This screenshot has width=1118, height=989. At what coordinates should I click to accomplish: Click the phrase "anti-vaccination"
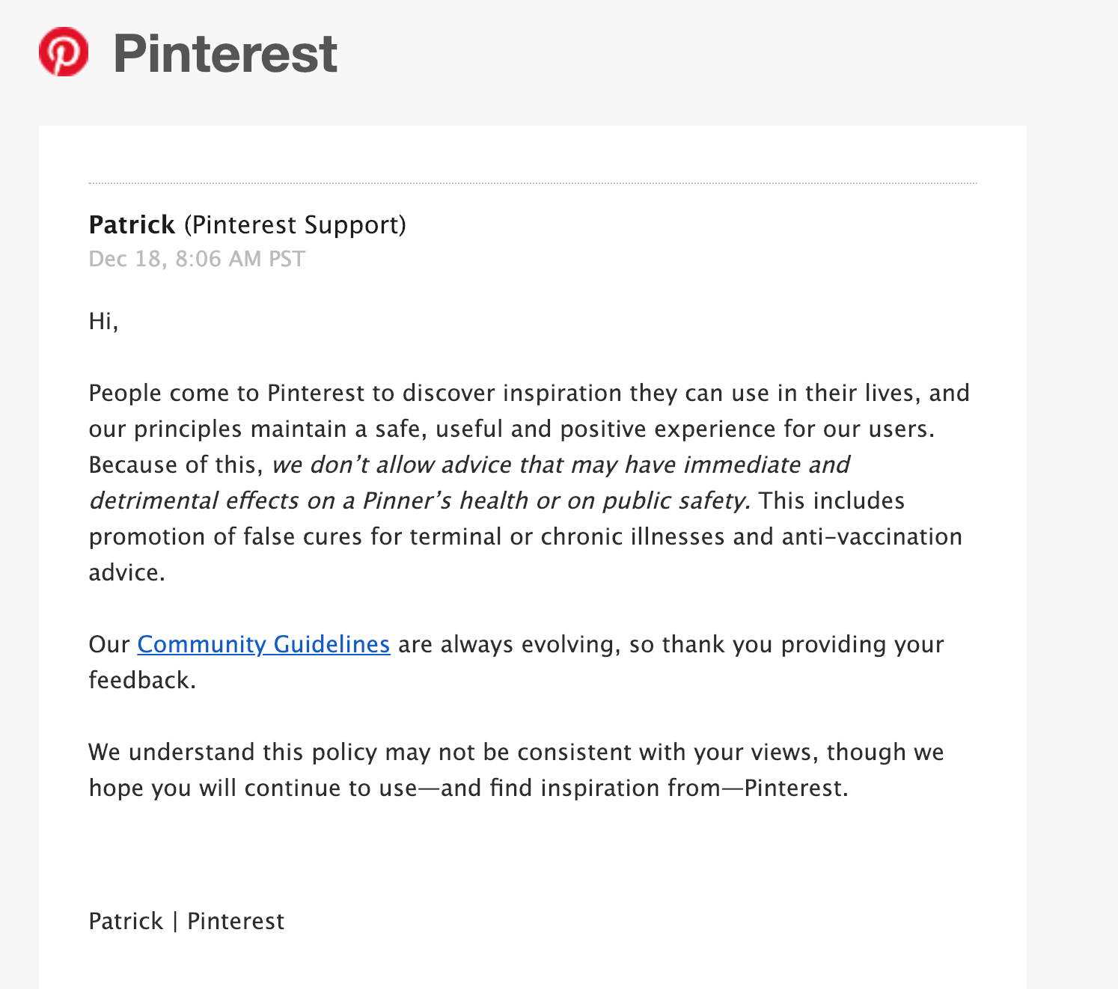coord(872,536)
